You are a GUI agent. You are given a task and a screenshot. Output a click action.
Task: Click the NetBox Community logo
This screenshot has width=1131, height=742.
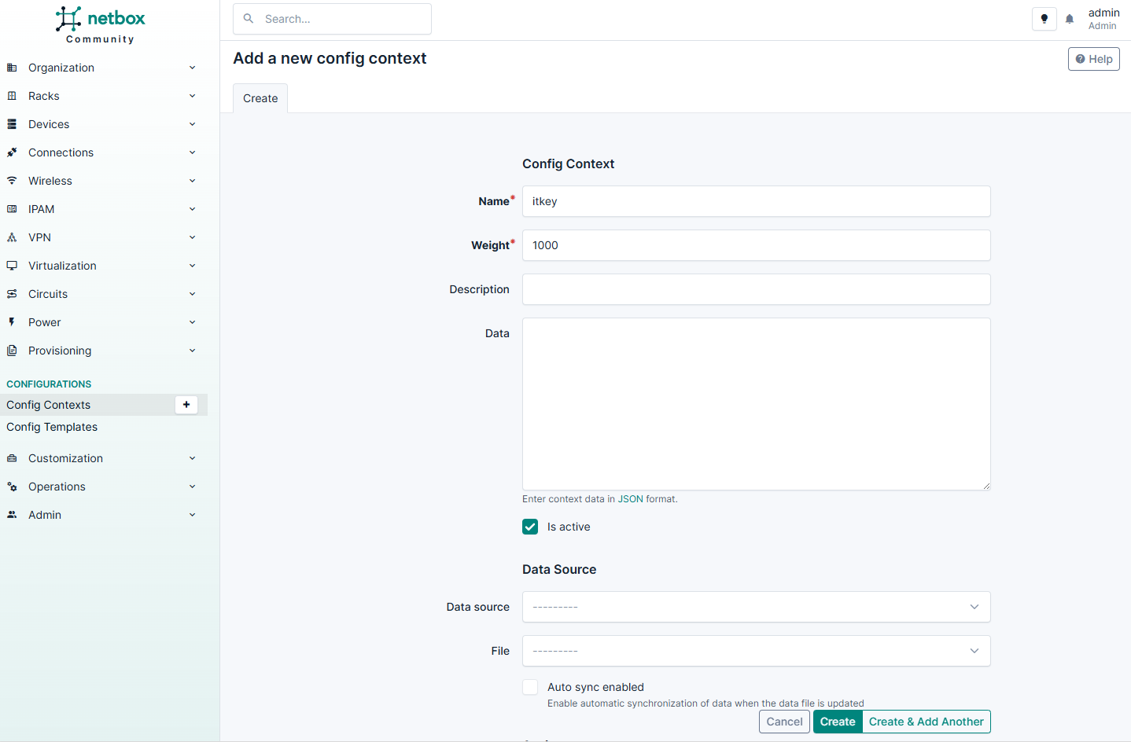100,25
